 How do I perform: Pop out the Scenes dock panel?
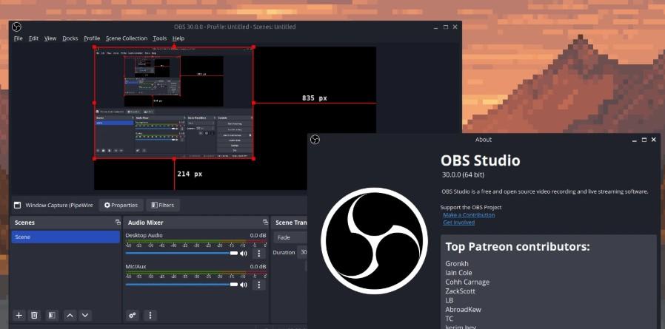(x=117, y=222)
